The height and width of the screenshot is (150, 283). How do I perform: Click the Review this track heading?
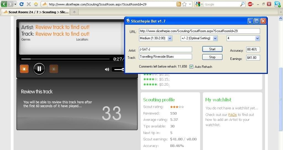tap(37, 92)
